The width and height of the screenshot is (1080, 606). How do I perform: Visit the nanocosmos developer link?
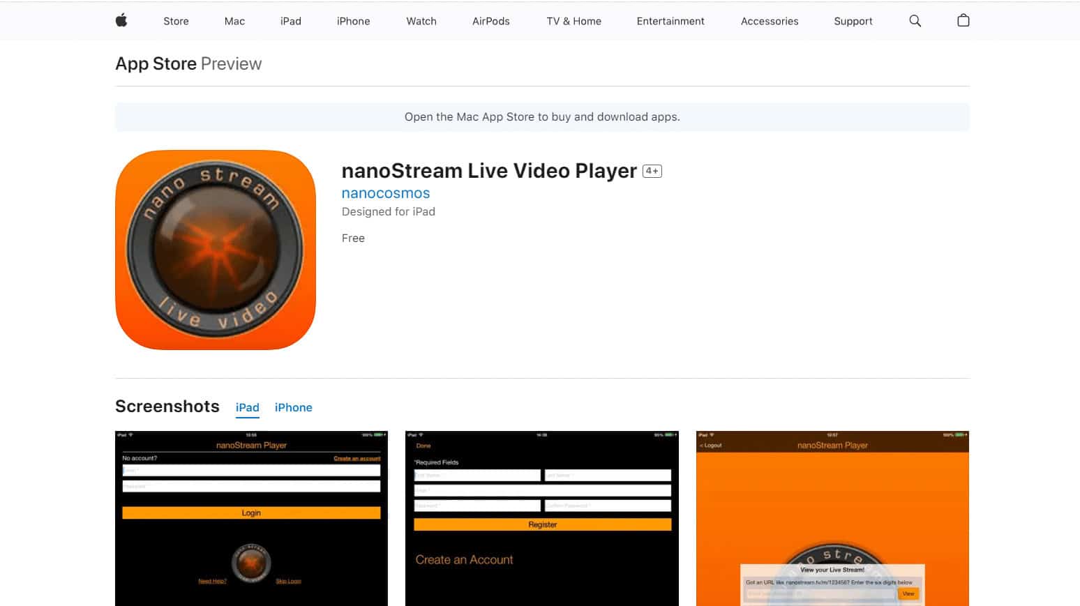point(385,193)
